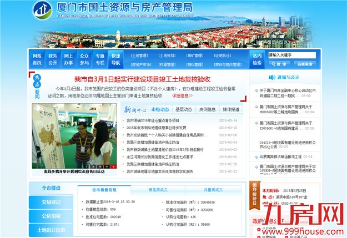Click bullet icon beside 厦门两岸金融中心 notice
347x238 pixels.
[x=257, y=90]
